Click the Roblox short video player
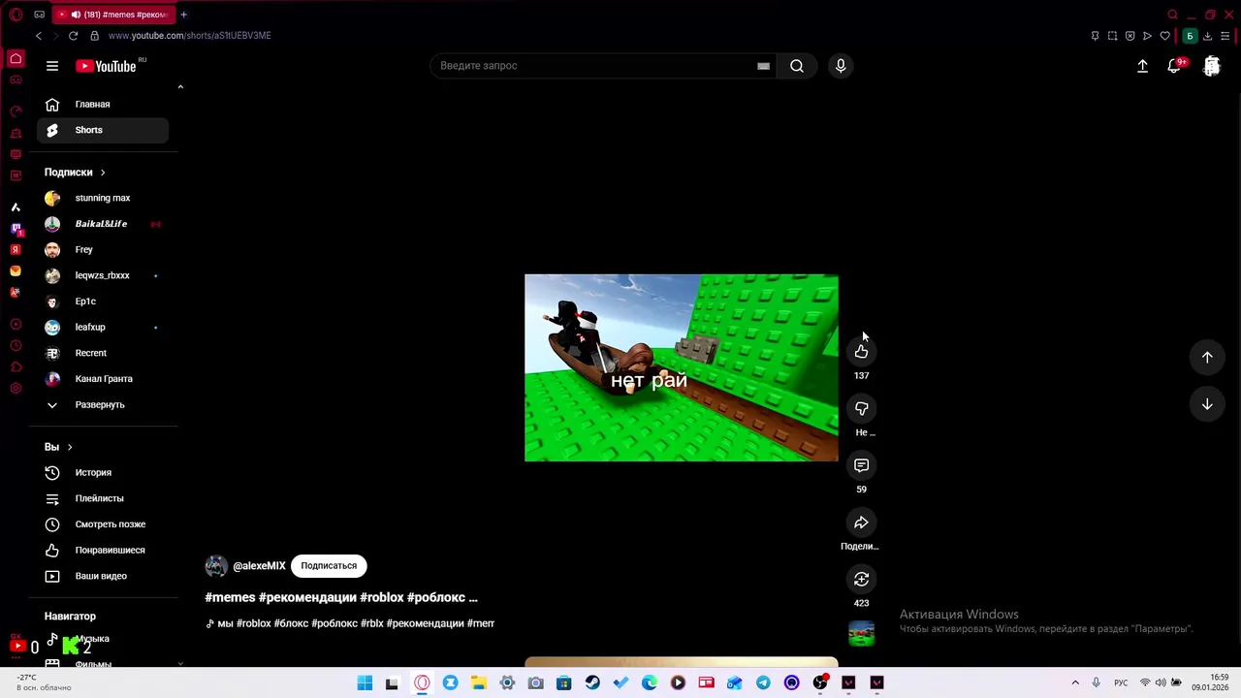Viewport: 1241px width, 698px height. (x=682, y=367)
